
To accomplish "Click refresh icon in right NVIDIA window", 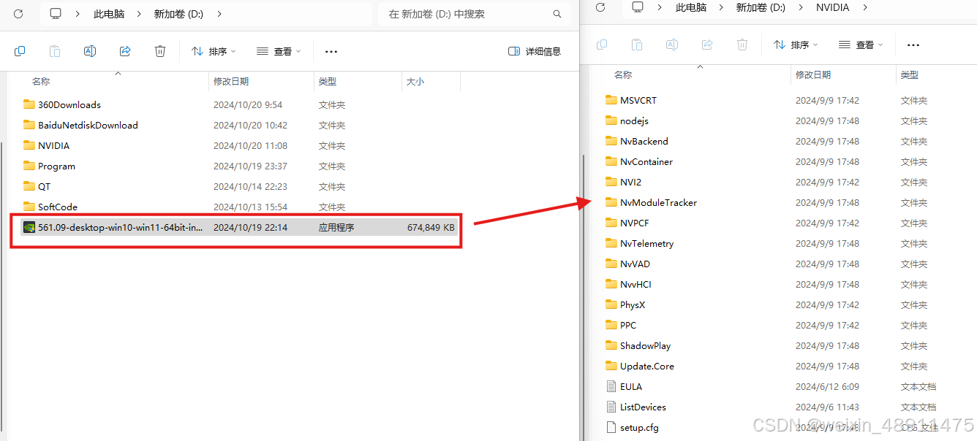I will click(x=600, y=7).
